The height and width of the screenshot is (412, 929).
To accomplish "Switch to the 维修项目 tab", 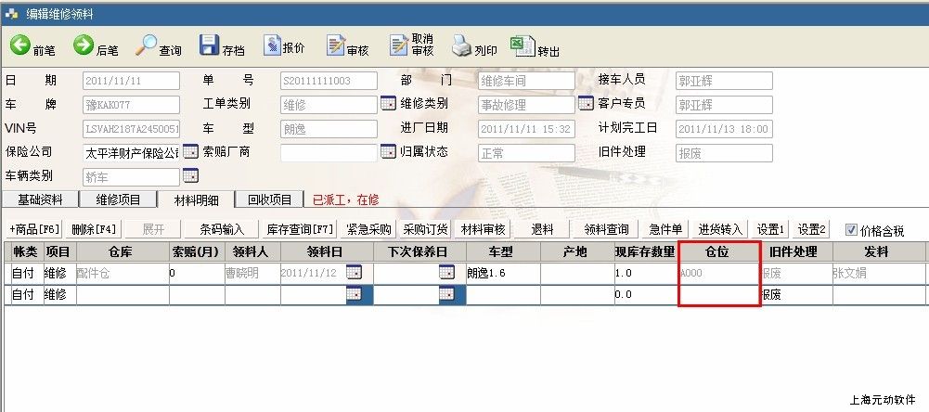I will point(117,200).
